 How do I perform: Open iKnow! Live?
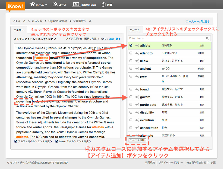[x=84, y=5]
